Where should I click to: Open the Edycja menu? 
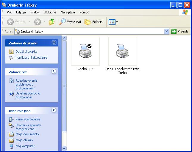tap(21, 12)
